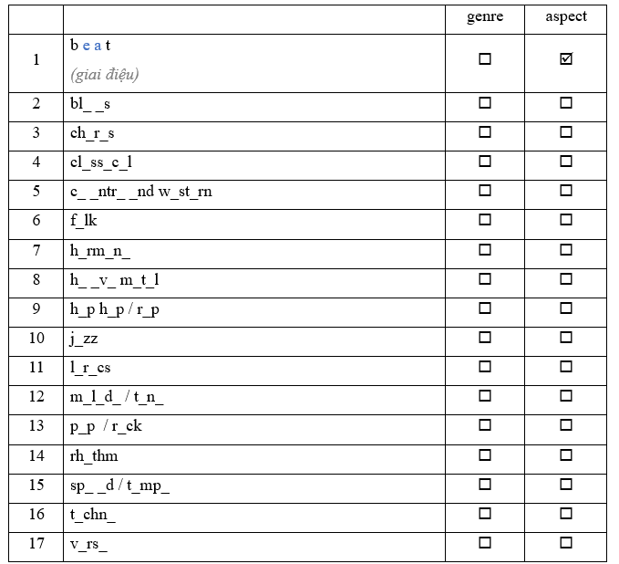This screenshot has height=564, width=619.
Task: Check the genre box for row 2 bl__s
Action: coord(485,103)
